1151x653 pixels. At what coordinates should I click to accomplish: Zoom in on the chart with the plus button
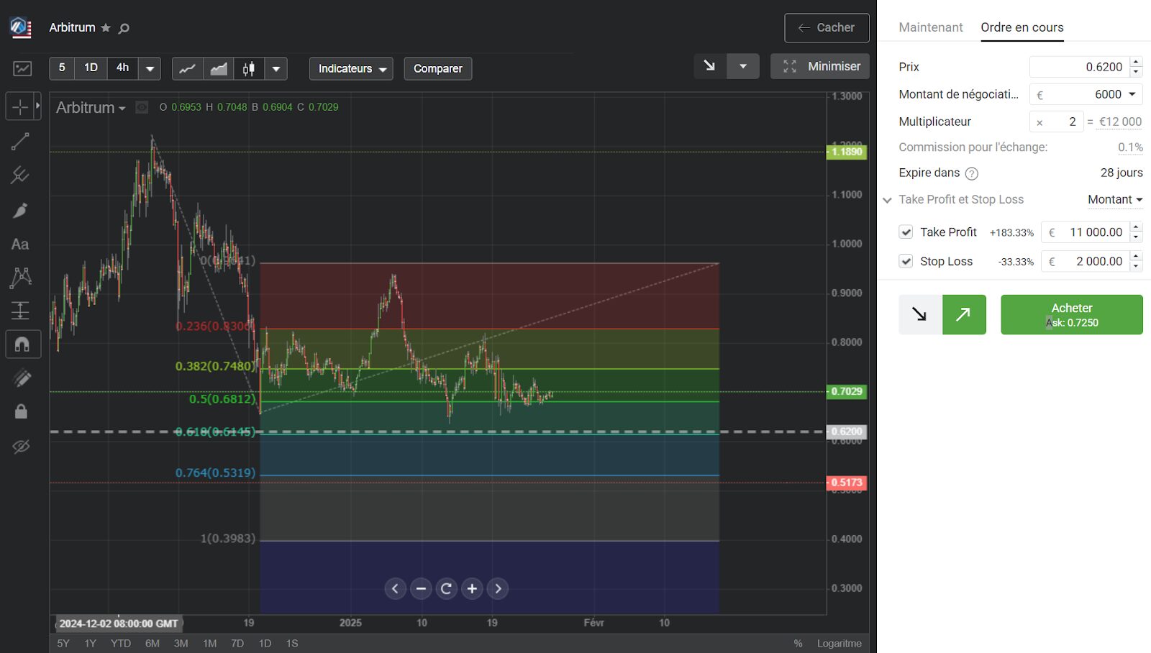472,588
